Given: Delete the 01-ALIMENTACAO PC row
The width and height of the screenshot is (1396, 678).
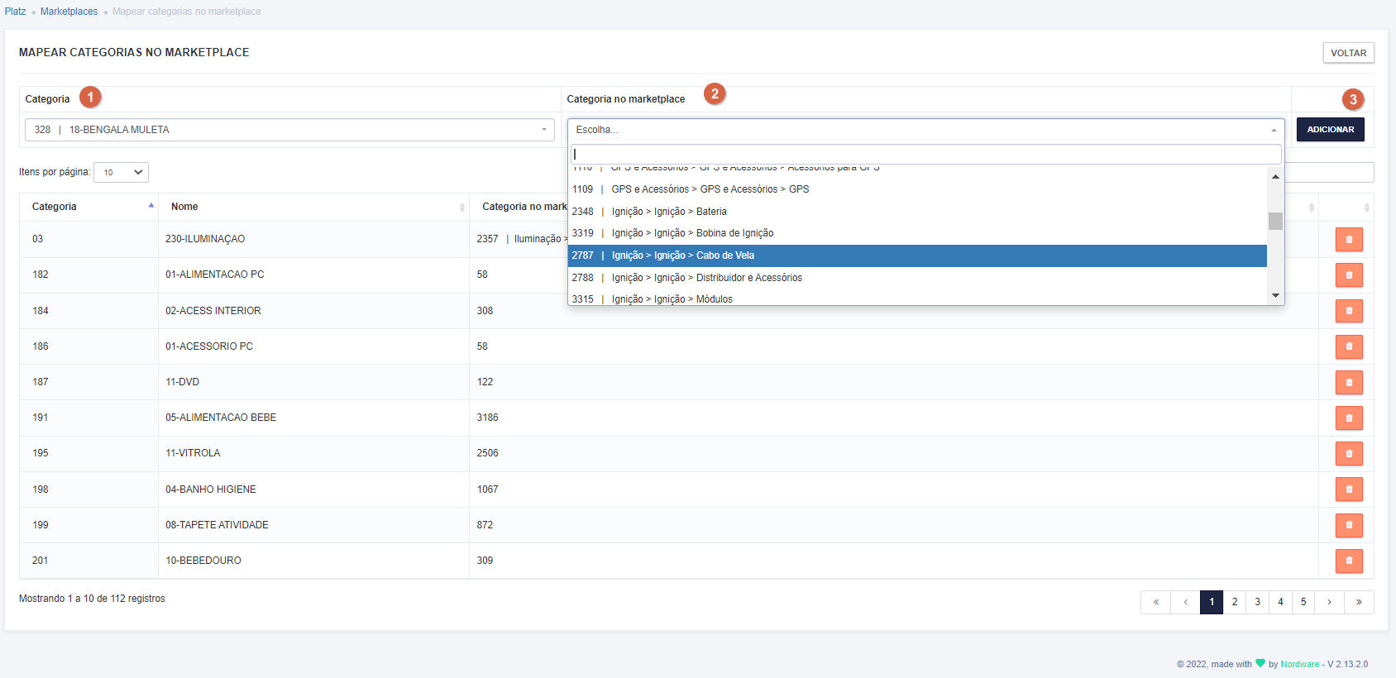Looking at the screenshot, I should 1349,275.
